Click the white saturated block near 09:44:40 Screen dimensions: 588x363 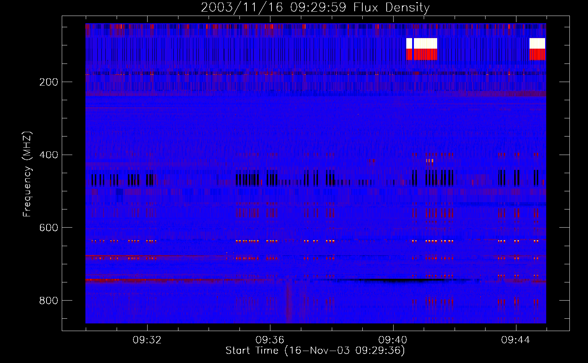[x=537, y=44]
